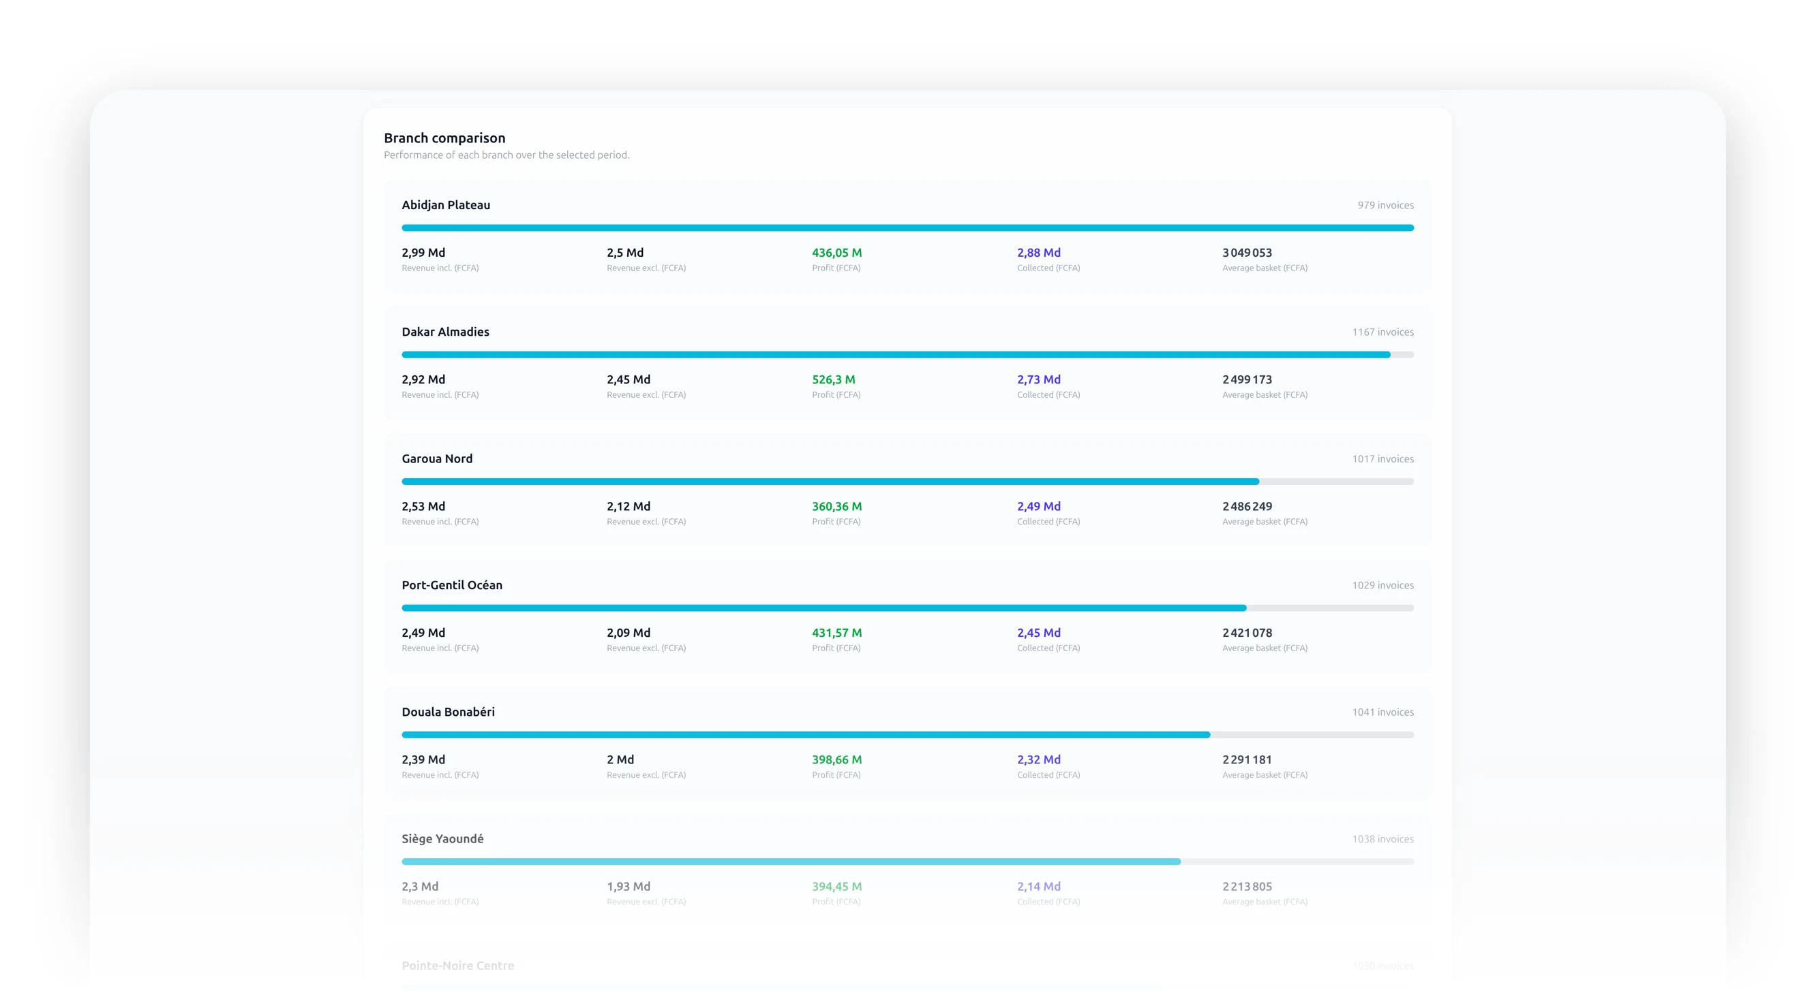The image size is (1816, 993).
Task: Click the 1038 invoices count
Action: click(x=1382, y=840)
